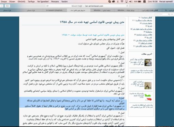Open the volume icon in the menu bar
The height and width of the screenshot is (127, 174).
point(131,2)
